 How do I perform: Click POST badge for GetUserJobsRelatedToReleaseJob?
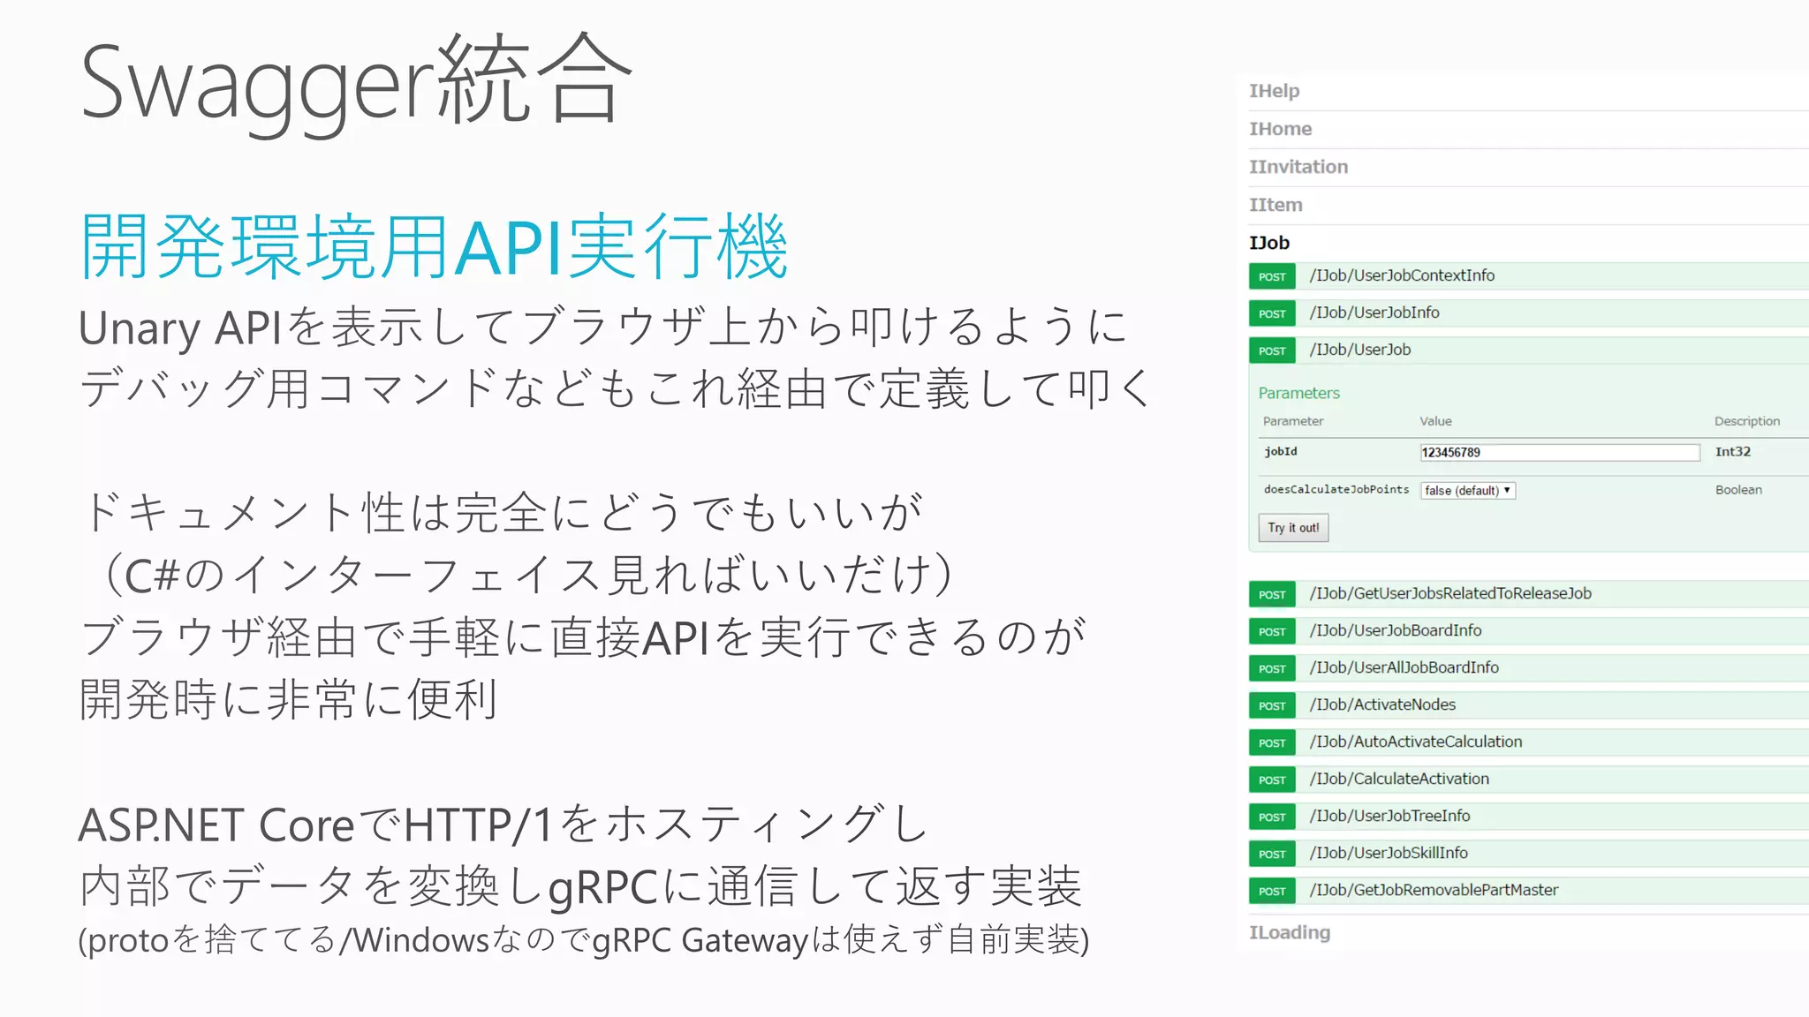[1272, 594]
